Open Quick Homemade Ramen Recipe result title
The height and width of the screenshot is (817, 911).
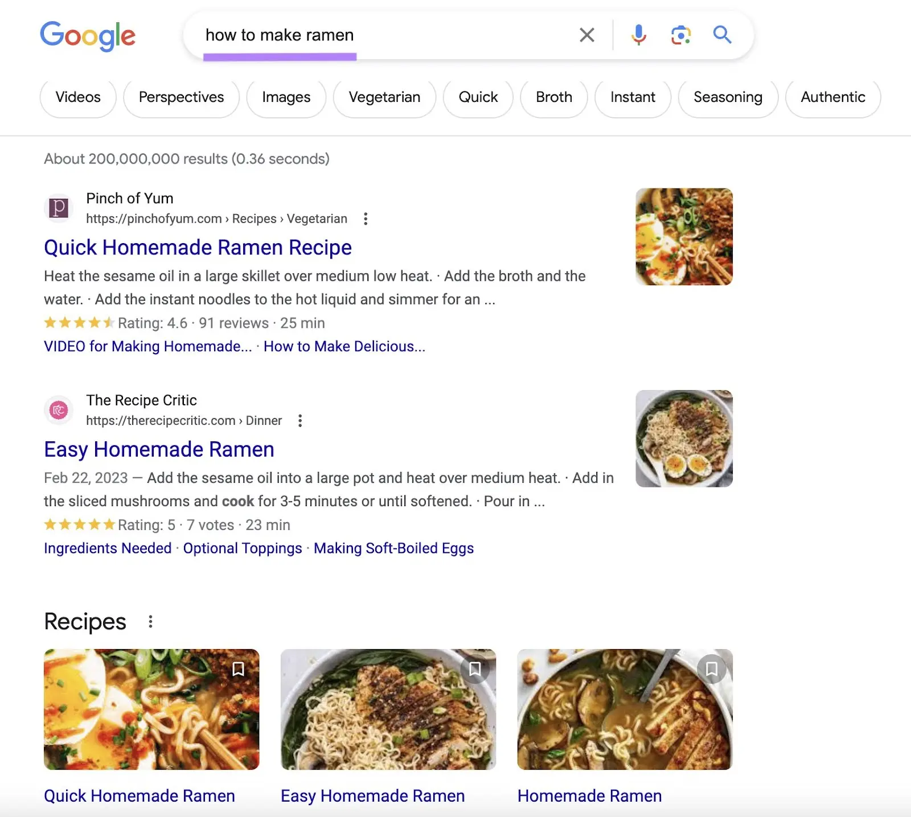198,248
